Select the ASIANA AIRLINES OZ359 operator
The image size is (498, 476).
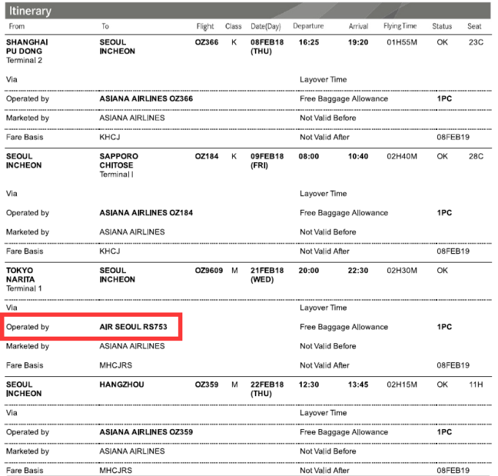tap(146, 433)
